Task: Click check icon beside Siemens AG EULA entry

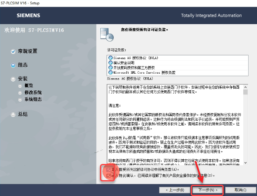Action: (110, 58)
